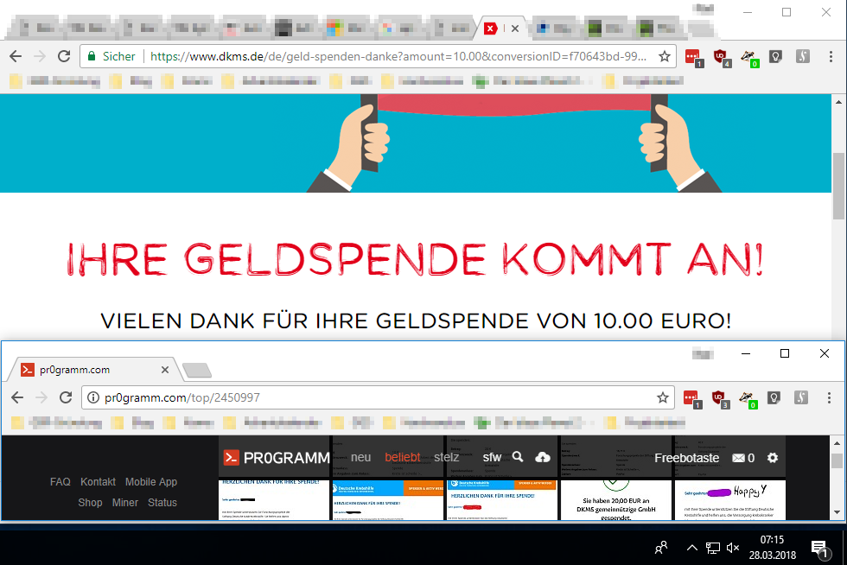Open Chrome three-dot menu in top window

[x=831, y=56]
